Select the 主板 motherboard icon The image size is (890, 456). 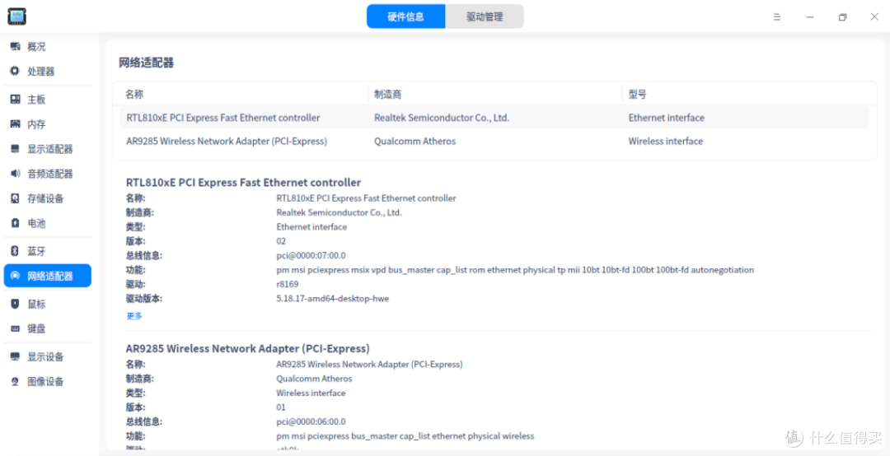click(16, 100)
